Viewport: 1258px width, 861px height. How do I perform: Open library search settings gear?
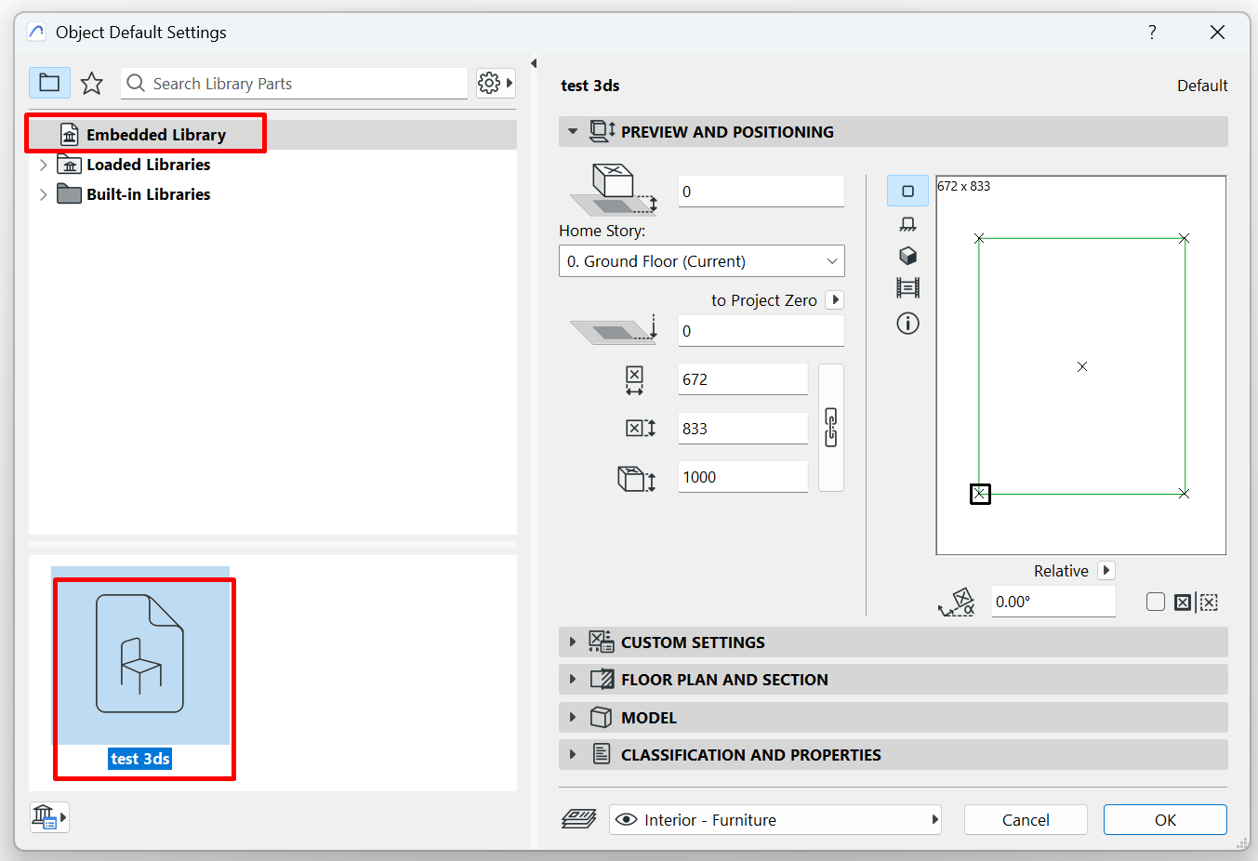coord(495,83)
